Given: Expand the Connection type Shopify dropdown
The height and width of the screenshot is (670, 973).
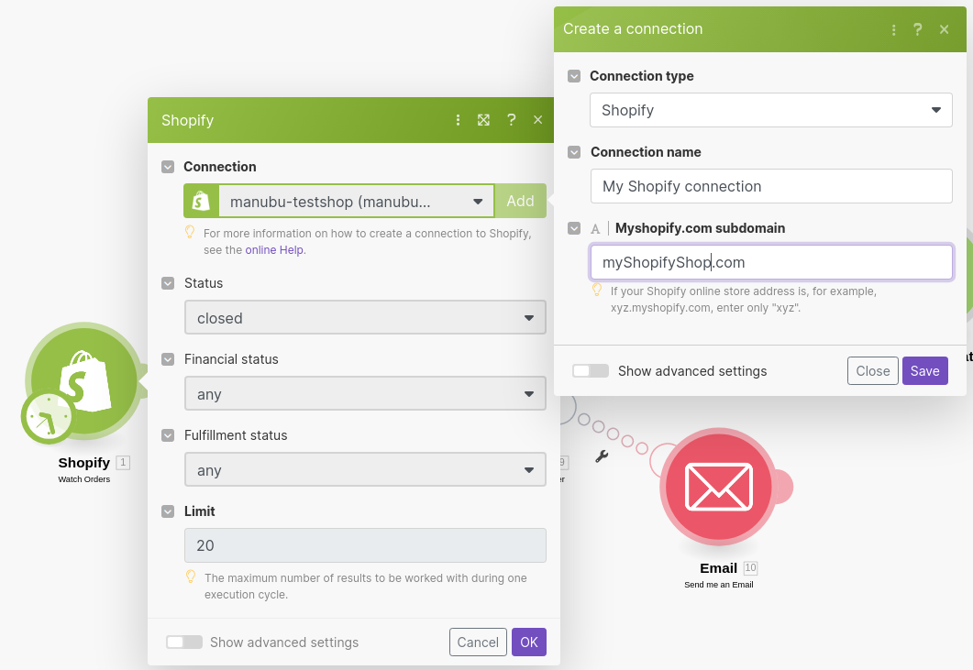Looking at the screenshot, I should click(770, 110).
